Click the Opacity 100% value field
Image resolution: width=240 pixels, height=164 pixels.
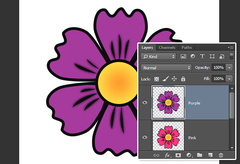(219, 68)
